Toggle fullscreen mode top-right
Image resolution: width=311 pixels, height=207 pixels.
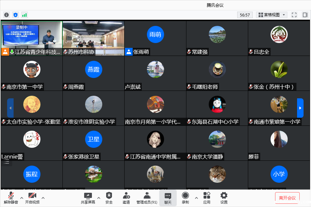pyautogui.click(x=294, y=15)
